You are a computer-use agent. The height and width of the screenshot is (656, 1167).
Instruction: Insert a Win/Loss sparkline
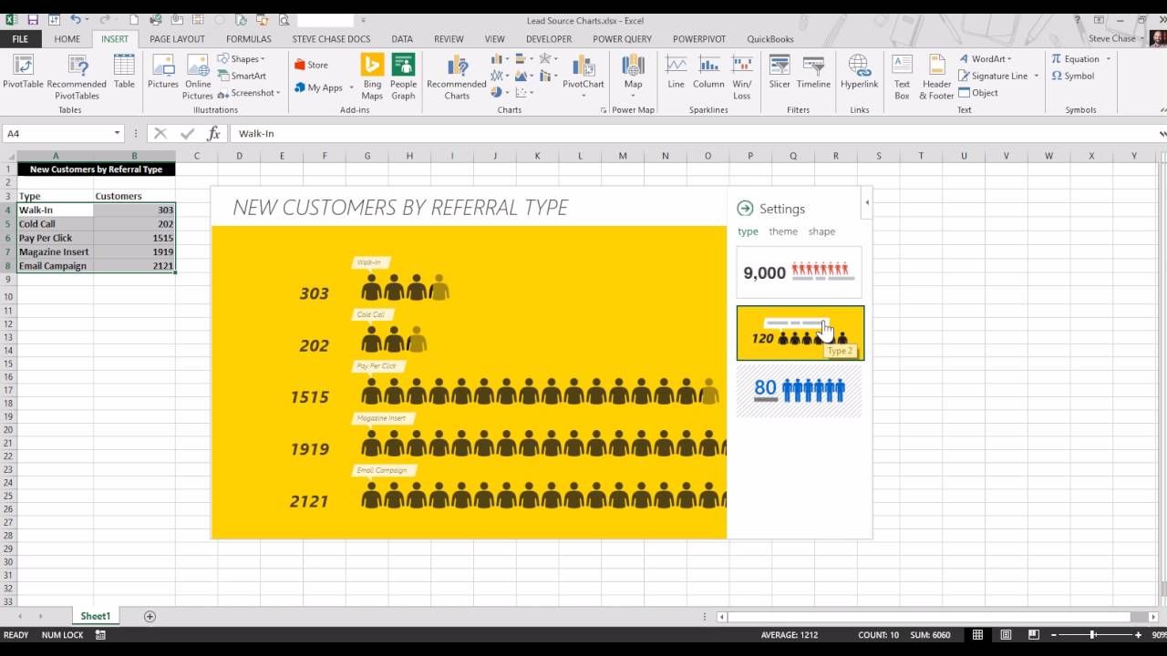point(742,76)
